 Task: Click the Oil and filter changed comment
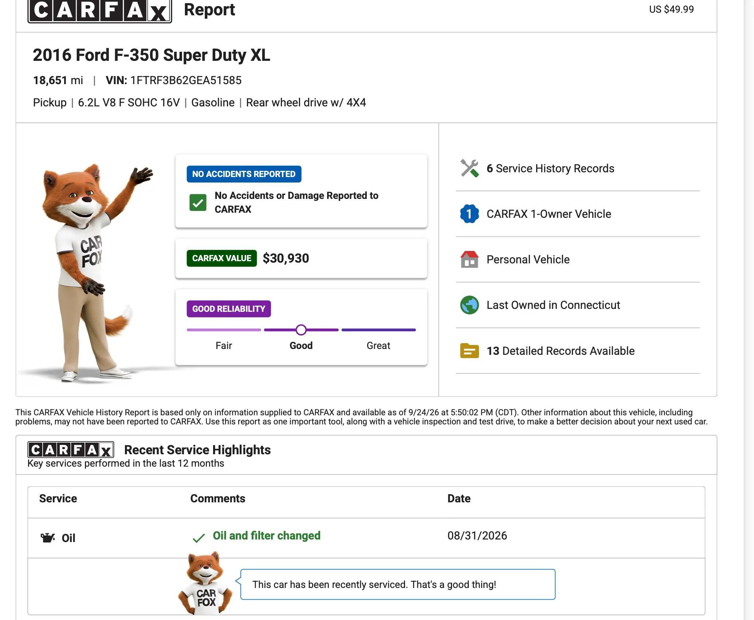pyautogui.click(x=267, y=535)
